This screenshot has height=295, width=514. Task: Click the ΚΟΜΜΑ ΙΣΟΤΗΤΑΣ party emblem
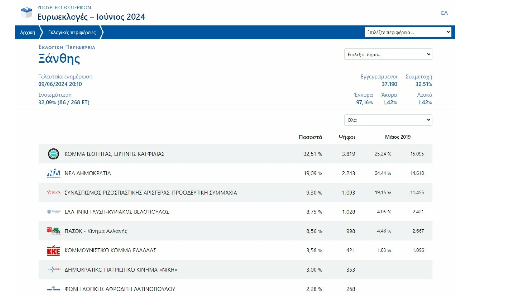click(53, 154)
